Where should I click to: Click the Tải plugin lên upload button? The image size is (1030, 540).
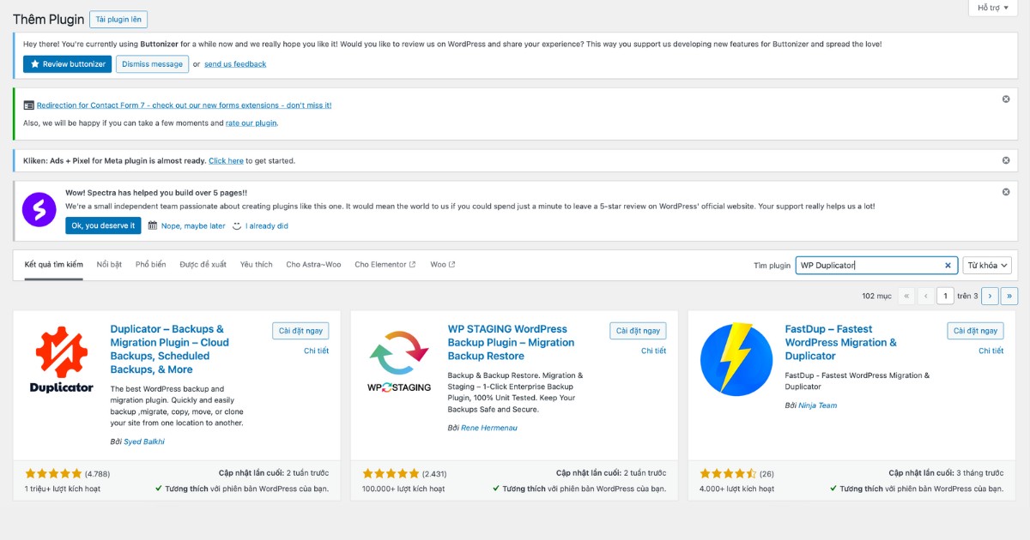pyautogui.click(x=118, y=19)
